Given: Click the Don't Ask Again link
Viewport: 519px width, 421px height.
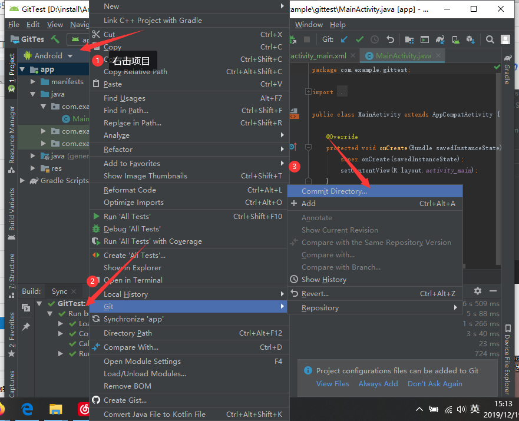Looking at the screenshot, I should [435, 384].
